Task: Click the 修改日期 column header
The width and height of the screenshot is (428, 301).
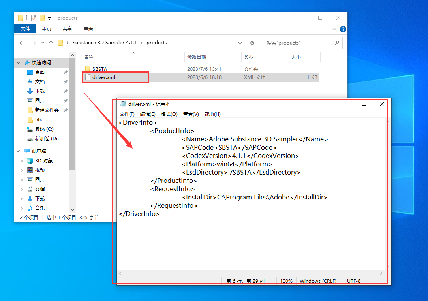Action: (197, 57)
